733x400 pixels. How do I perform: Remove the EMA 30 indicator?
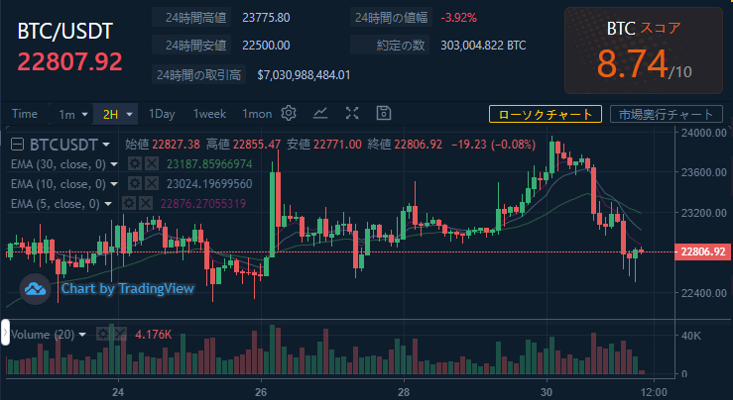[x=152, y=163]
